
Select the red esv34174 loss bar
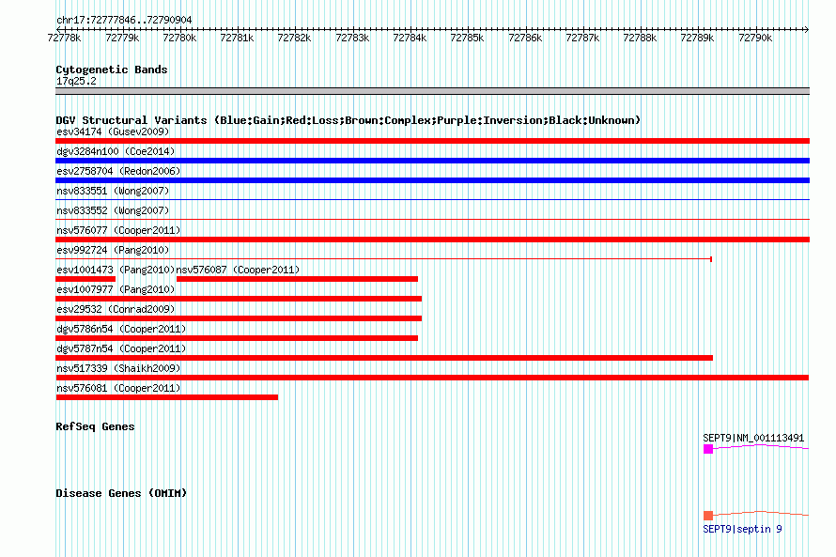pos(432,141)
